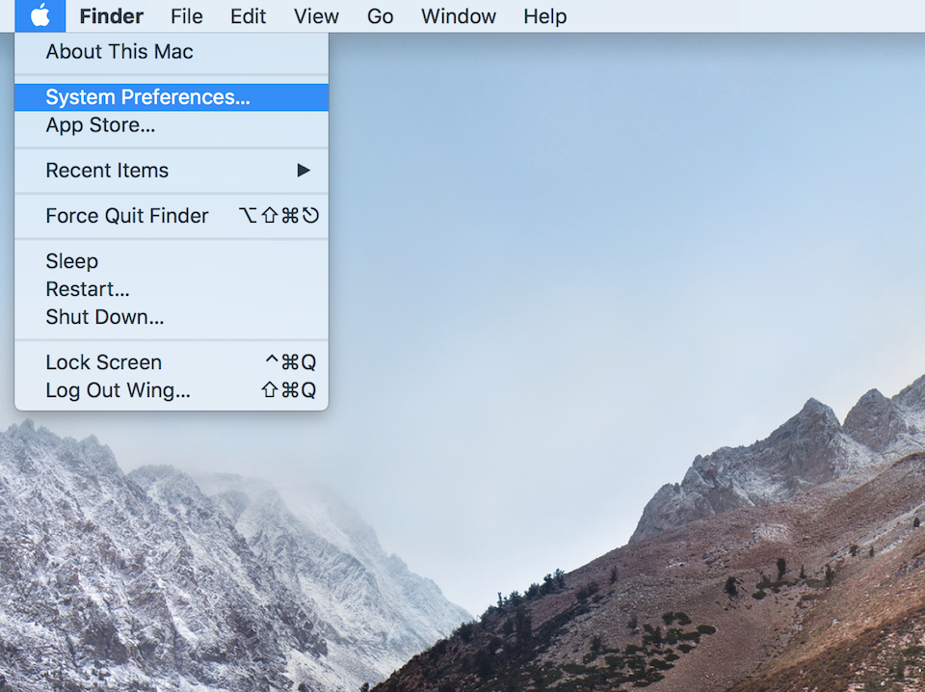Open the Help menu
The width and height of the screenshot is (925, 692).
pos(545,16)
